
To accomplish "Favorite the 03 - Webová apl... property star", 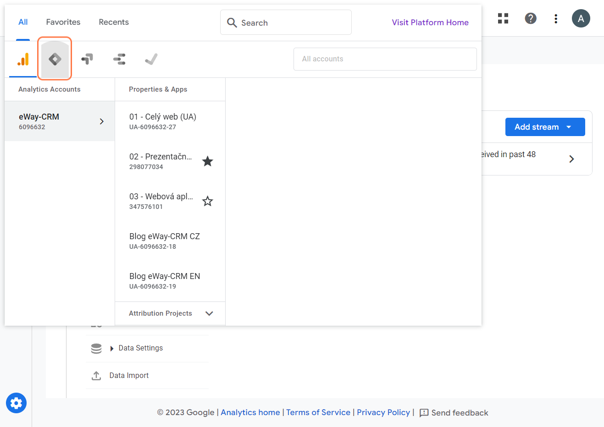I will pyautogui.click(x=208, y=201).
